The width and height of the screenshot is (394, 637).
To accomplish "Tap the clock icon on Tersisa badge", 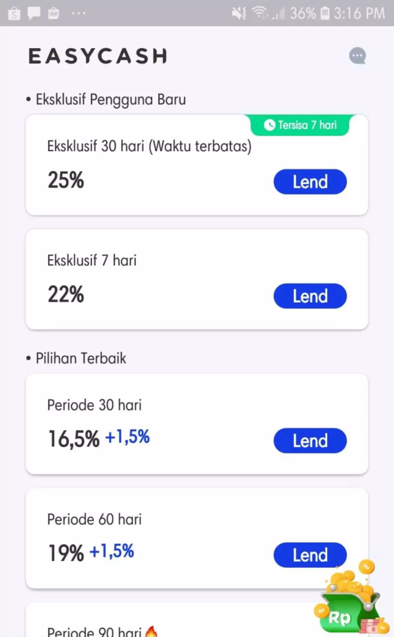I will (270, 125).
